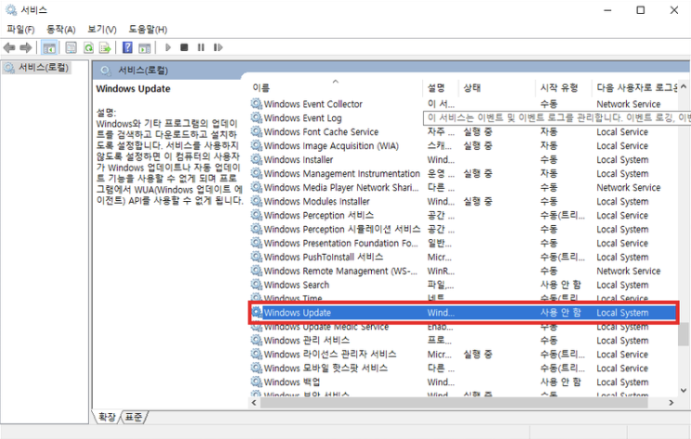Click 자동 startup type of Windows Management Instrumentation

pos(549,173)
